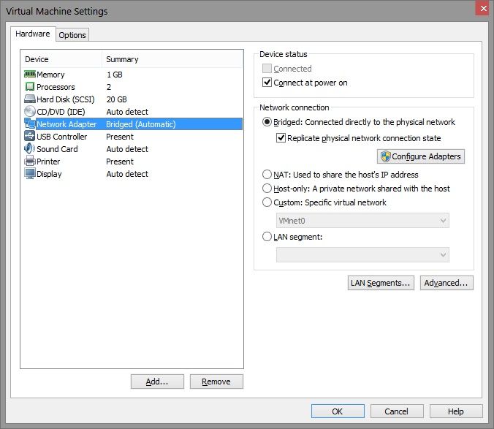494x429 pixels.
Task: Open the VMnet0 custom network dropdown
Action: click(362, 221)
